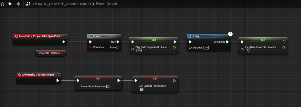
Task: Click red output pin of Projectile Hit Reaction SET
Action: point(118,86)
